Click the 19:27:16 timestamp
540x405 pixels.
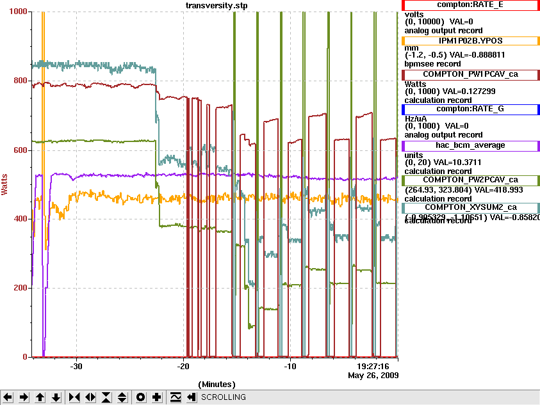point(373,367)
